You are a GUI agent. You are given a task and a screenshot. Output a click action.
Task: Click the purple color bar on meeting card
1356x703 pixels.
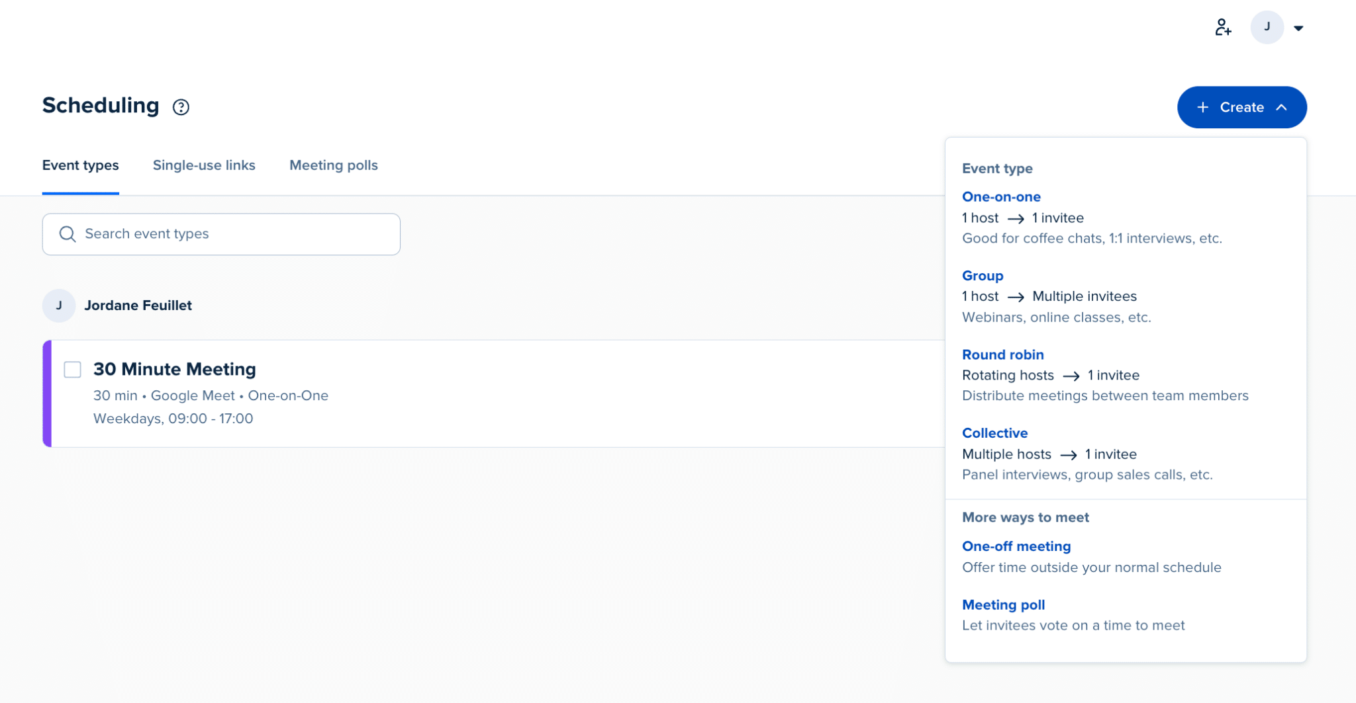click(47, 393)
